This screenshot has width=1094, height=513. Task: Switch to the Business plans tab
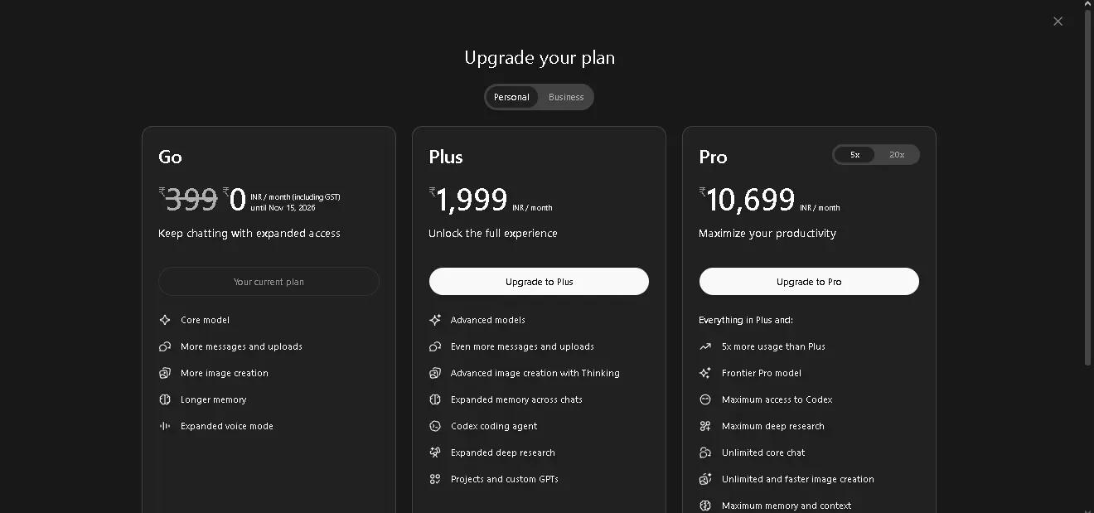[566, 97]
